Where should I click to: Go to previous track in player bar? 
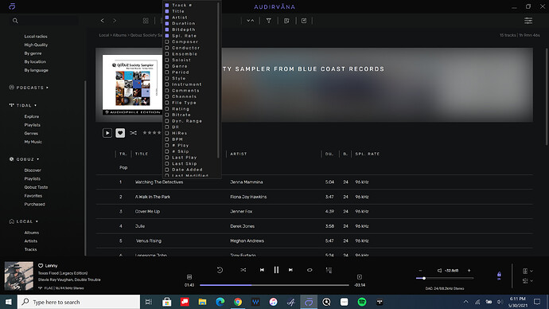262,270
